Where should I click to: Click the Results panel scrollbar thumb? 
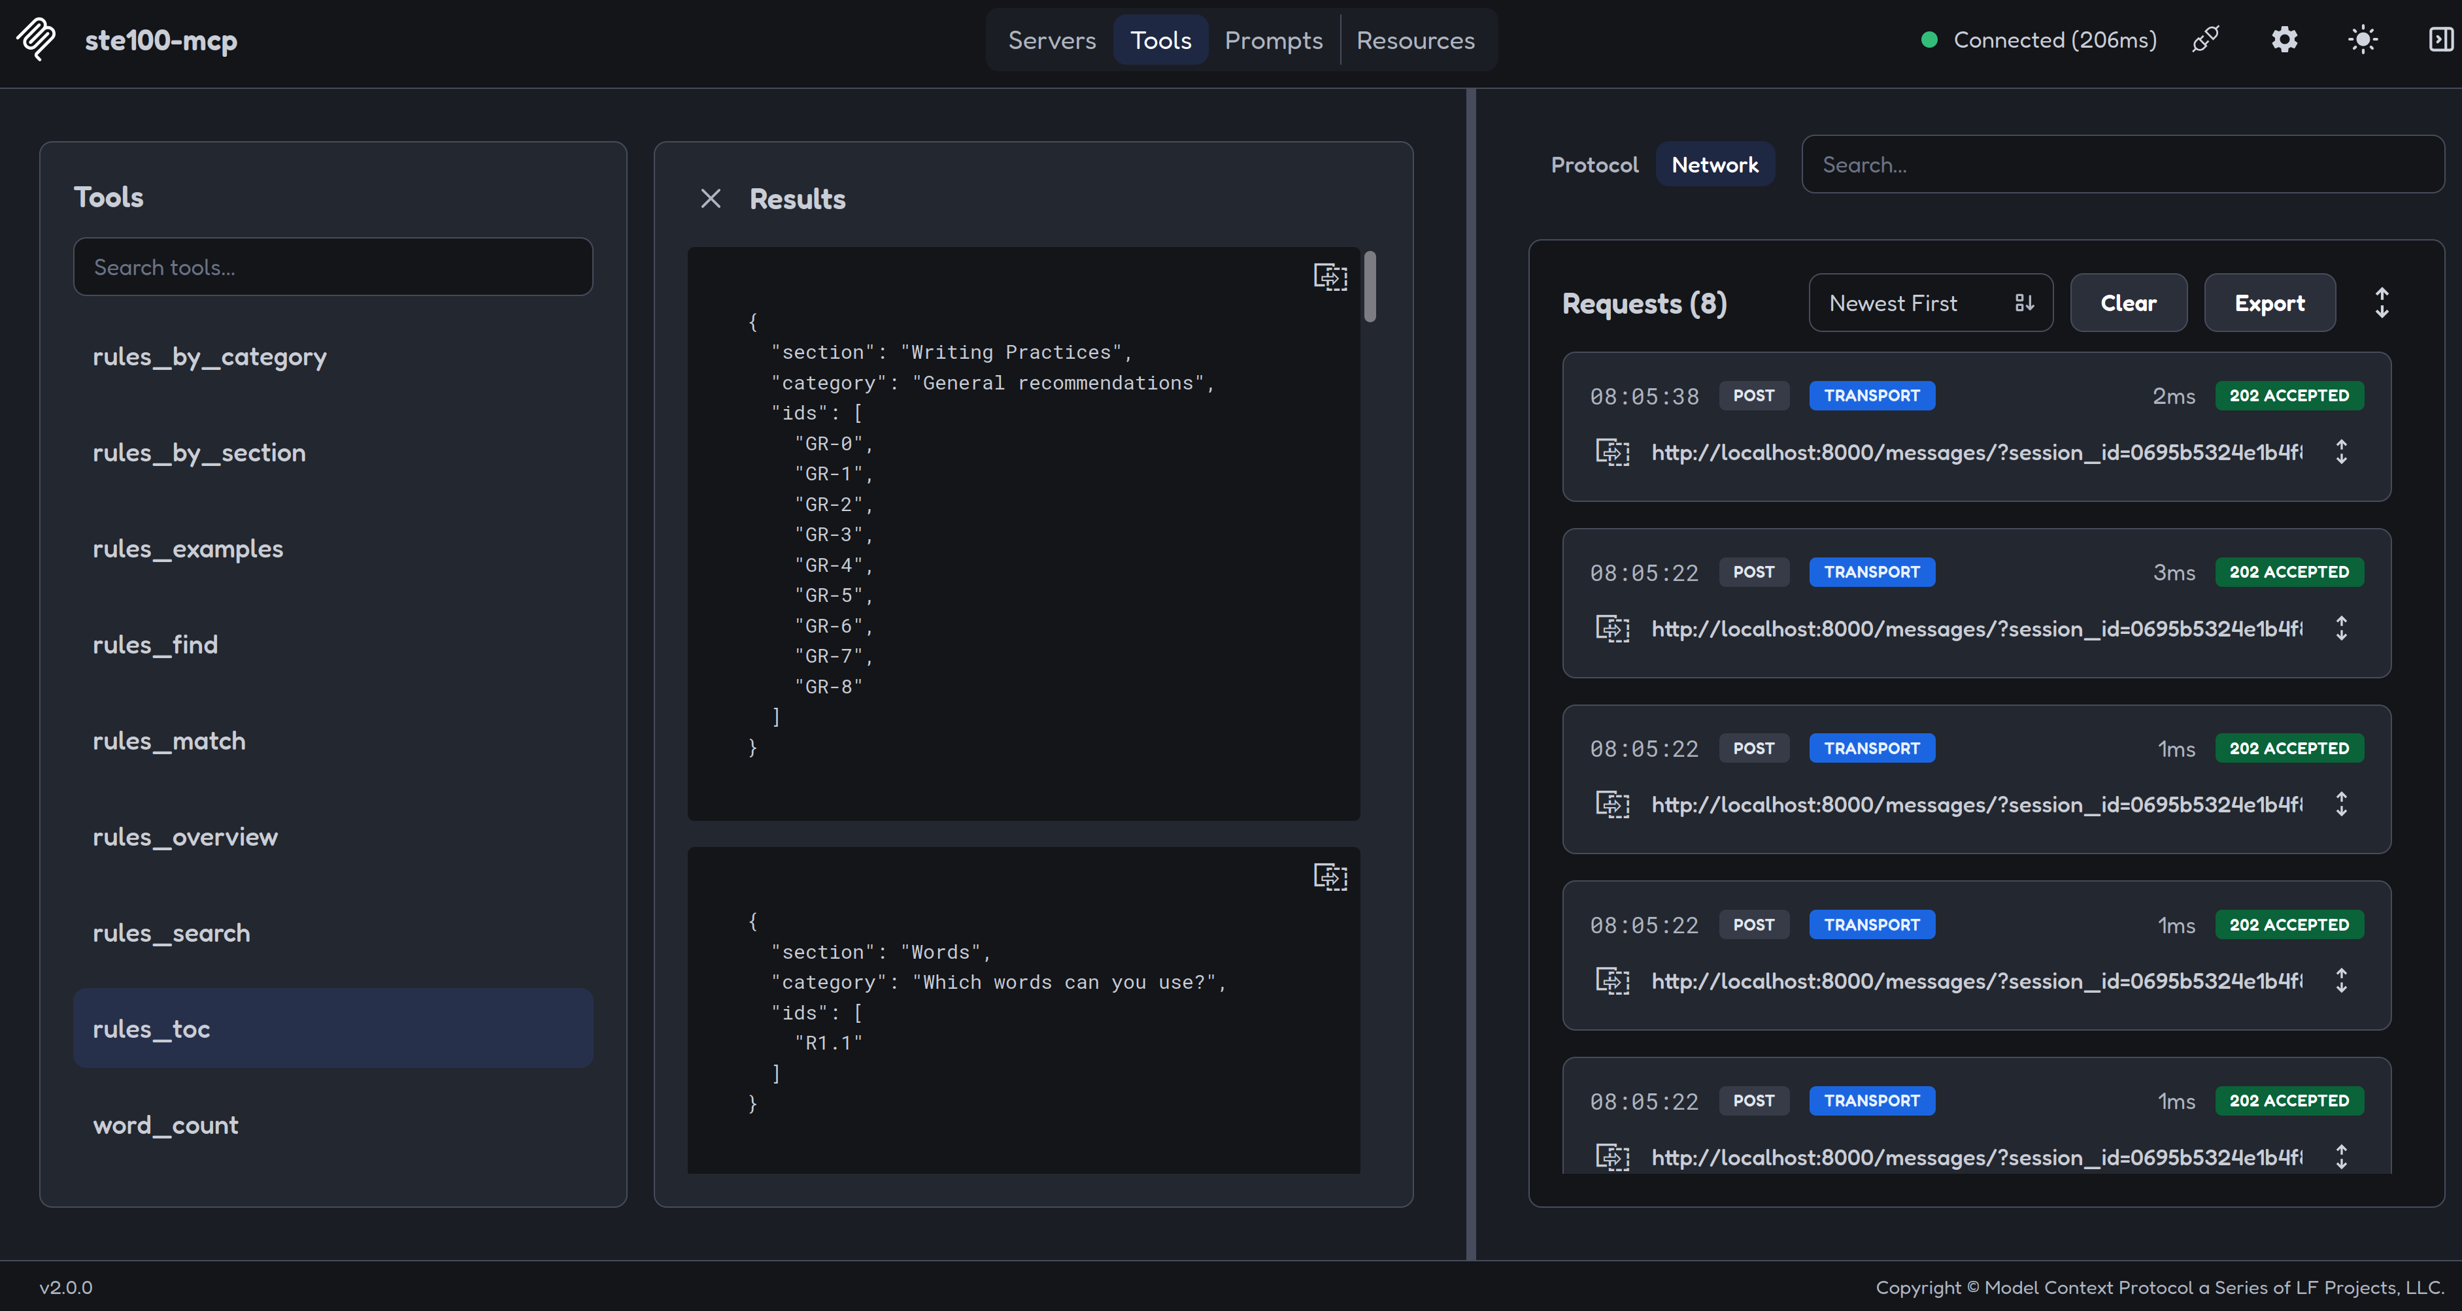click(1370, 287)
